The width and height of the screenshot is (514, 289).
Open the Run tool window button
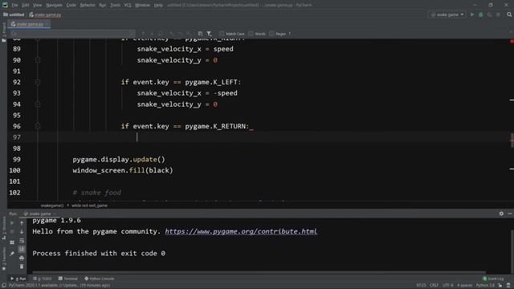(x=18, y=279)
